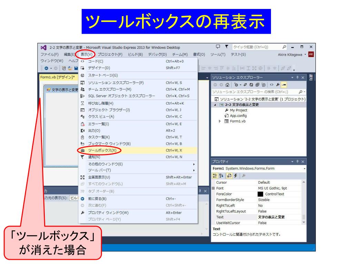
Task: Click the quick launch search magnifier icon
Action: click(x=284, y=47)
